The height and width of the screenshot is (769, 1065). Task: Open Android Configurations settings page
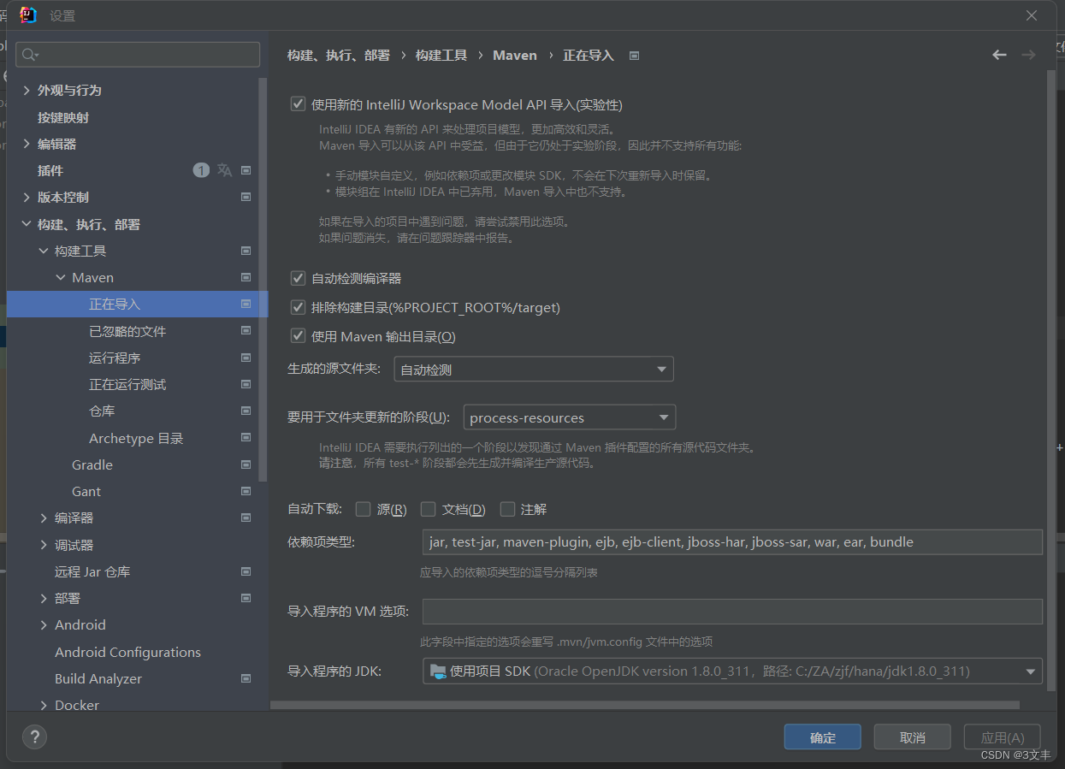tap(127, 652)
